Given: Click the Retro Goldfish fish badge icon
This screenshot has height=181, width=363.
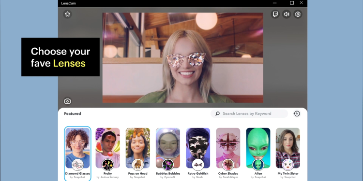Looking at the screenshot, I should 198,165.
